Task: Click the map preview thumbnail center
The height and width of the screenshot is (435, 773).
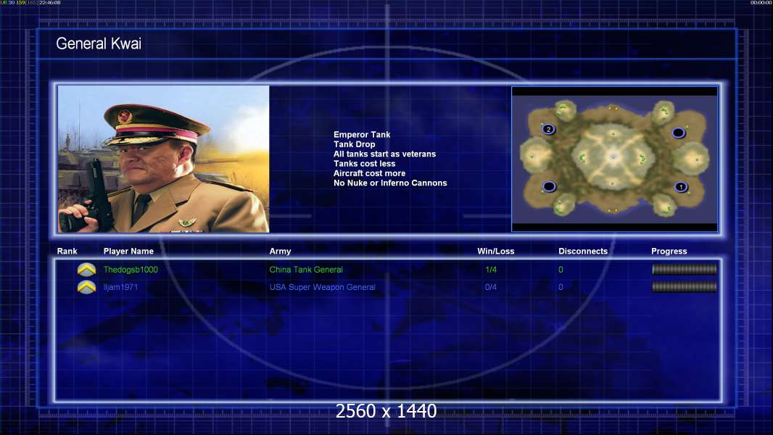Action: (614, 159)
